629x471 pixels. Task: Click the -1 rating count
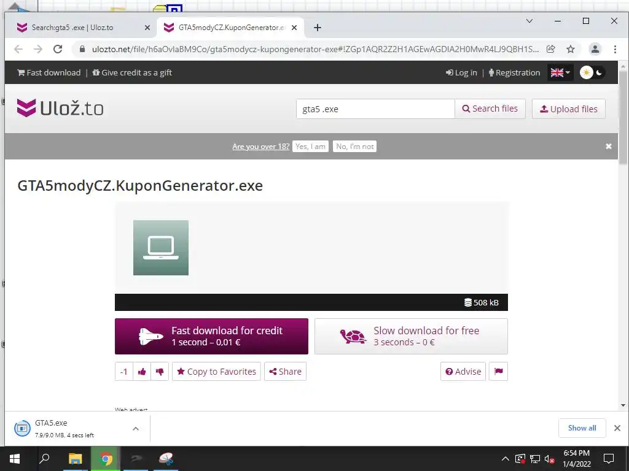(x=124, y=372)
